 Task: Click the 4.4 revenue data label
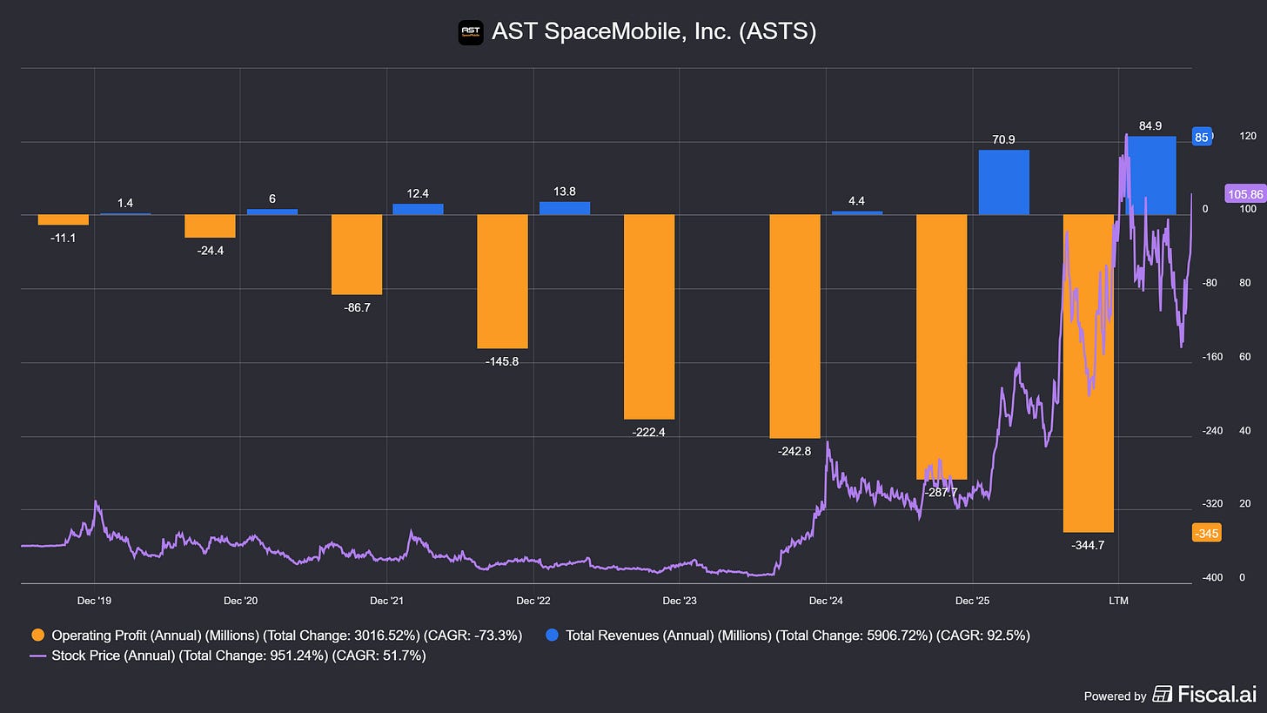tap(857, 200)
